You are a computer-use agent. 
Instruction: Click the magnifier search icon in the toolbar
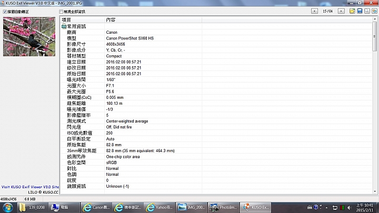coord(367,11)
